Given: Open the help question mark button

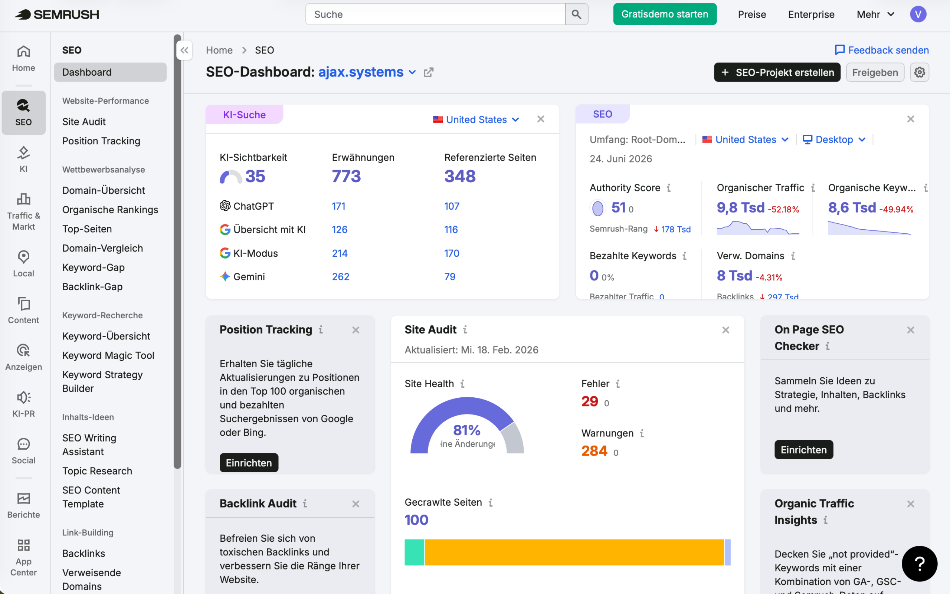Looking at the screenshot, I should [x=919, y=563].
